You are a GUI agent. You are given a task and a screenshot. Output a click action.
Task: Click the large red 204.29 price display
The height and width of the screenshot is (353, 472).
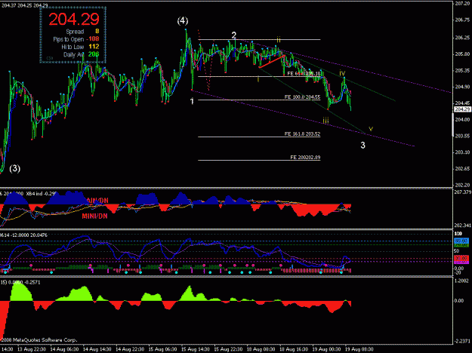coord(74,20)
